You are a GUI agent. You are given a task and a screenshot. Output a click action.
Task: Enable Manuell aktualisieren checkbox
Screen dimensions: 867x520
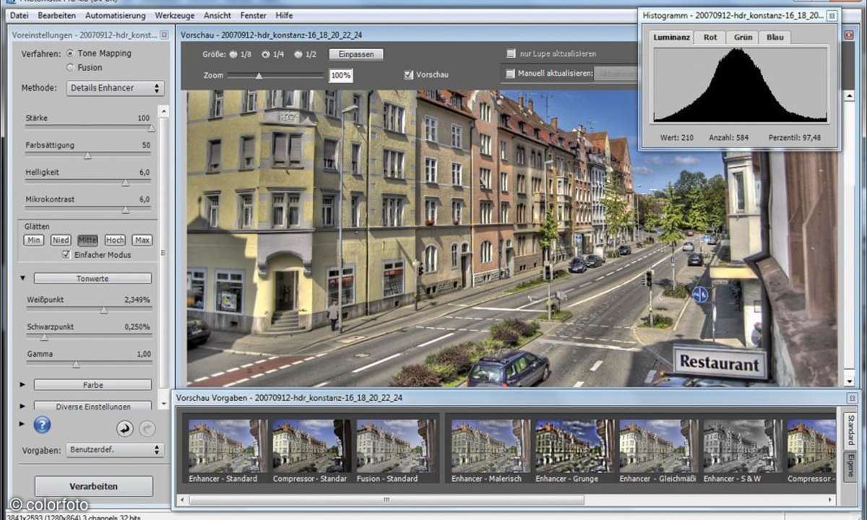(512, 73)
